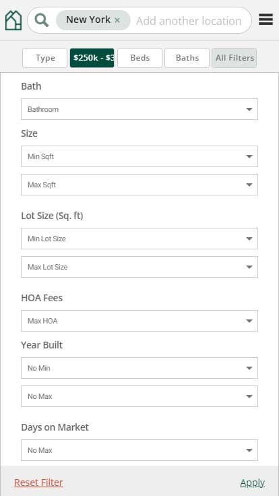Expand the Bathroom dropdown
Screen dimensions: 279x496
139,109
